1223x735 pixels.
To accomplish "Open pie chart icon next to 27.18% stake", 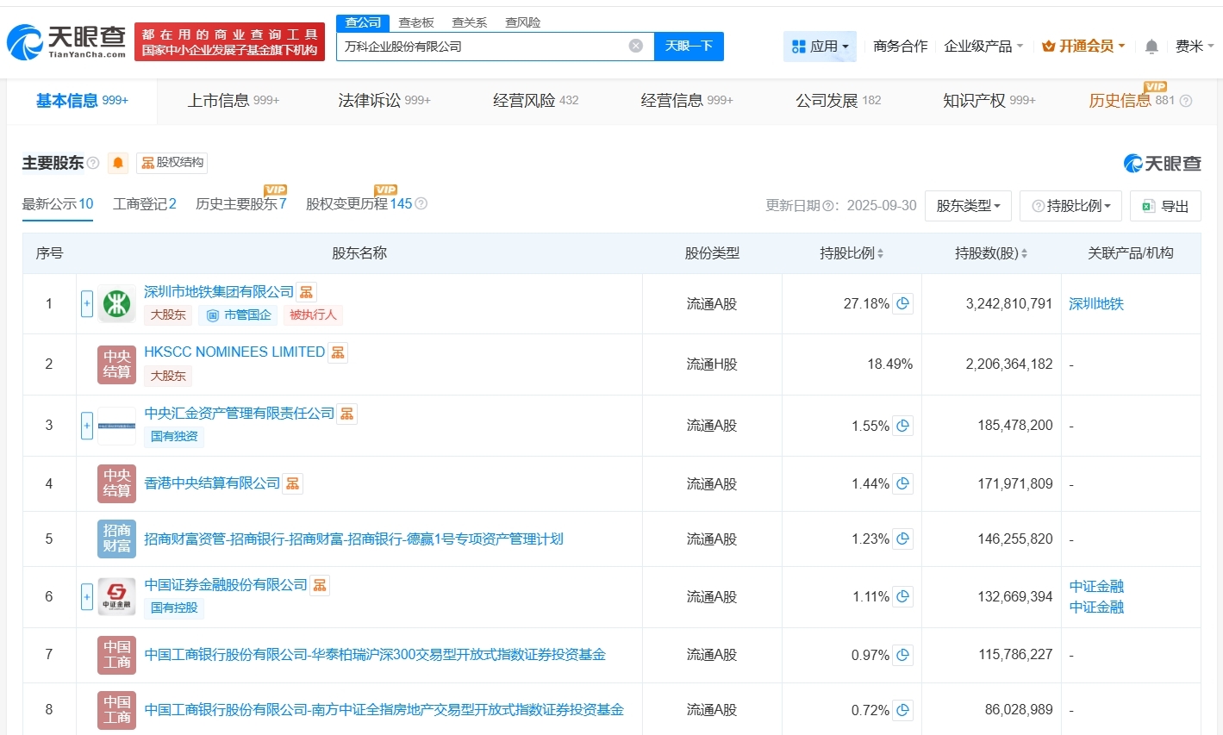I will 902,303.
